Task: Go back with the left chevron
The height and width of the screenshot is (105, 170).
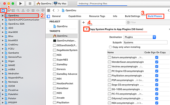Action: tap(54, 10)
